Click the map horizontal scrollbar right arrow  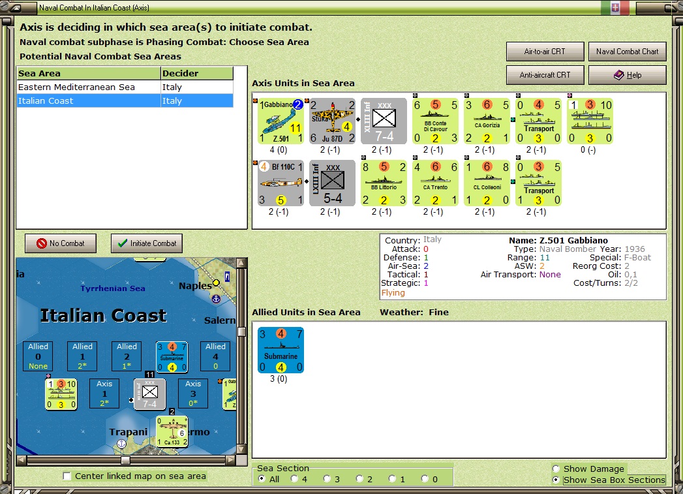click(231, 460)
